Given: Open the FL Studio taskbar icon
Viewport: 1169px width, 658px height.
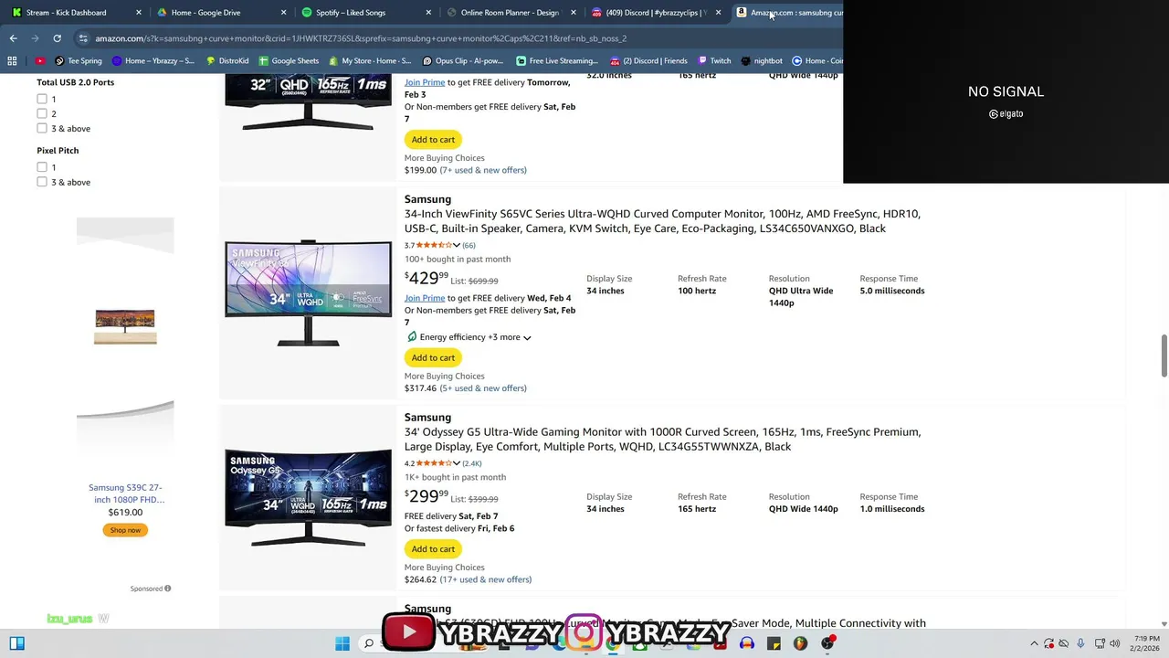Looking at the screenshot, I should (x=800, y=643).
